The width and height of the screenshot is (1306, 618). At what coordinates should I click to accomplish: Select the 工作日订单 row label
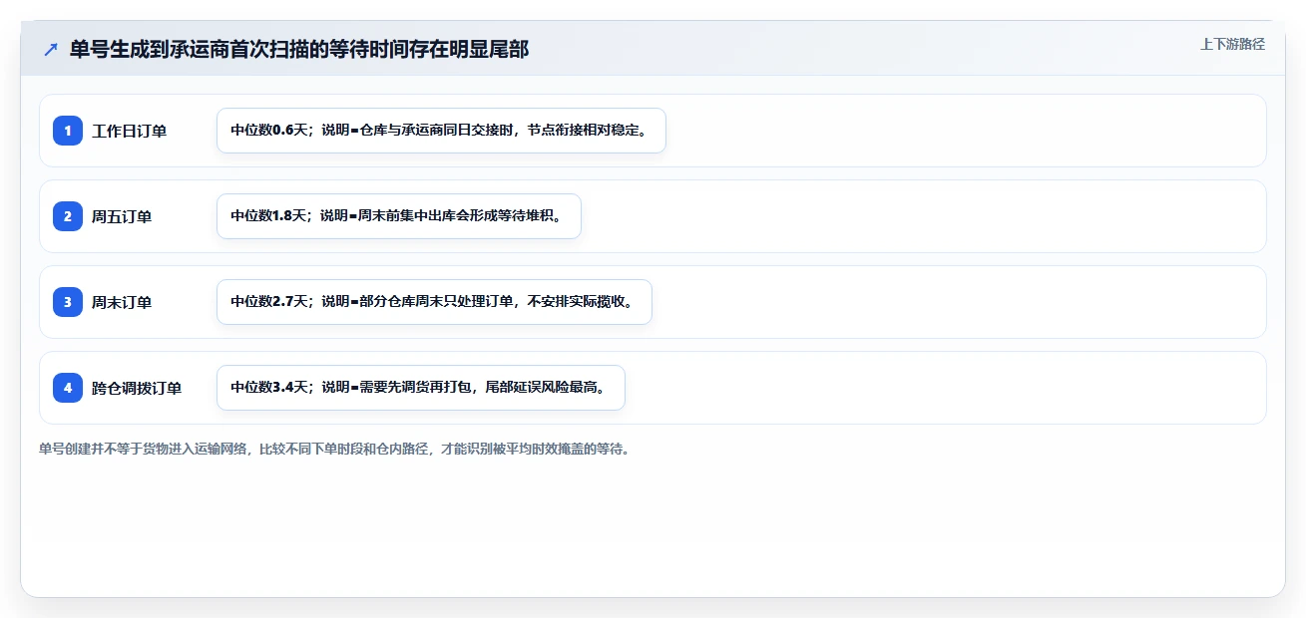click(129, 131)
